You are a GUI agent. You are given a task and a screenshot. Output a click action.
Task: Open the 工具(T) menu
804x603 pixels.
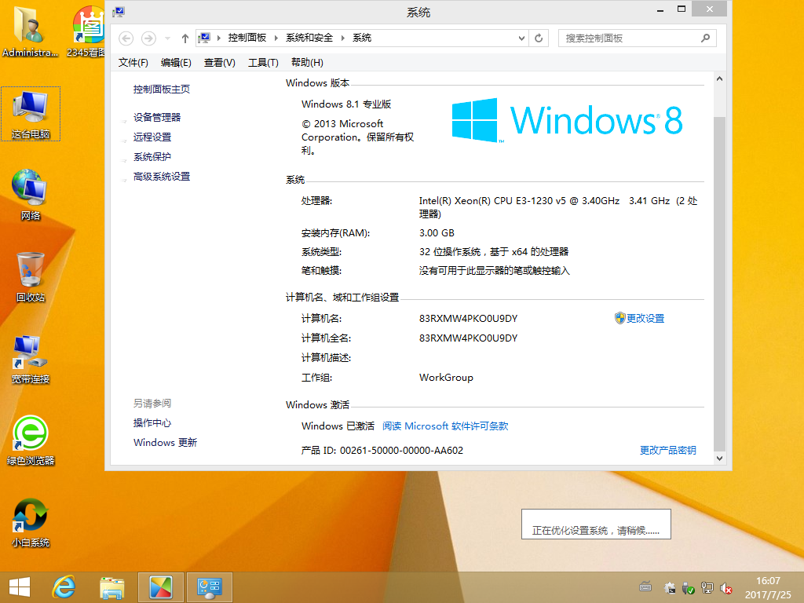point(263,63)
